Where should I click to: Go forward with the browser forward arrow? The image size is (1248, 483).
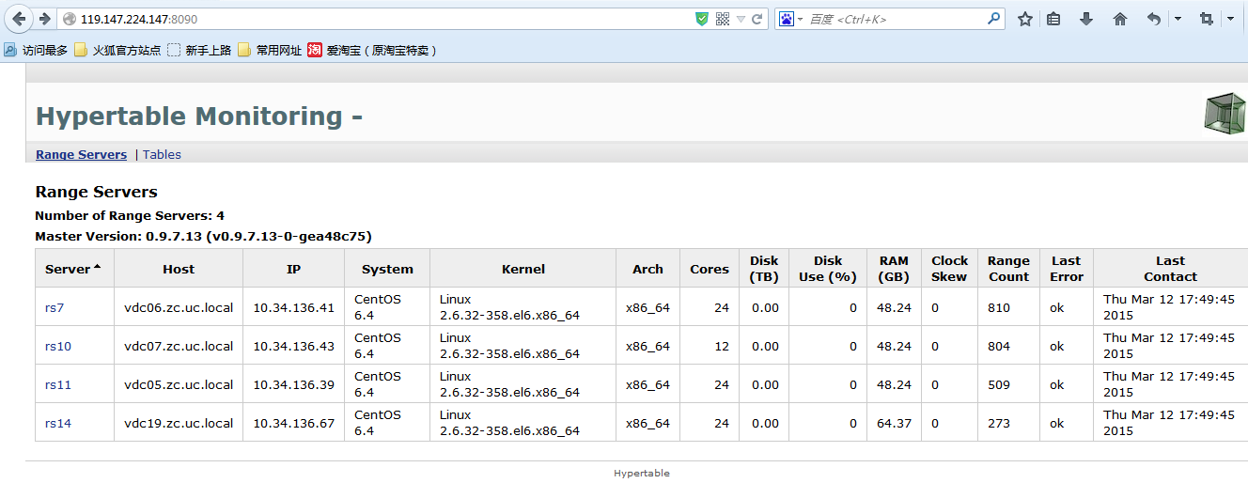[44, 19]
